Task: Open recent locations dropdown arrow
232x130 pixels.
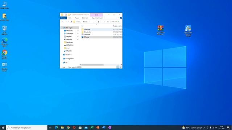Action: 69,22
